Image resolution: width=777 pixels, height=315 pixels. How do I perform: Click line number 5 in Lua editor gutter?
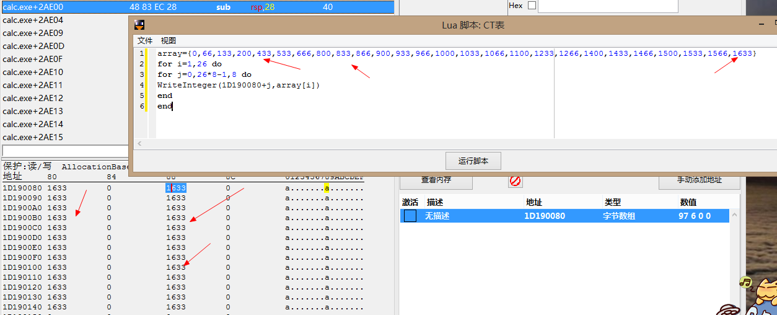pyautogui.click(x=142, y=95)
